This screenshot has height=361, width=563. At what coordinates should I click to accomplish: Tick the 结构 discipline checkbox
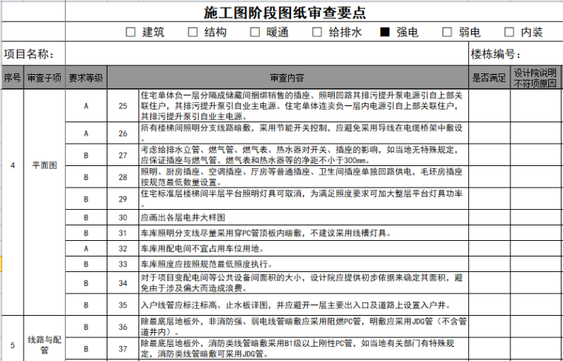pos(193,32)
